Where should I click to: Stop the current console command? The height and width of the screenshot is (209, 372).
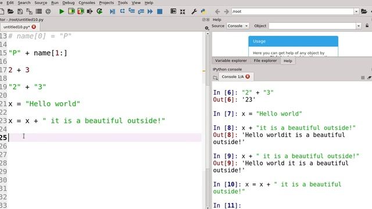click(x=363, y=77)
